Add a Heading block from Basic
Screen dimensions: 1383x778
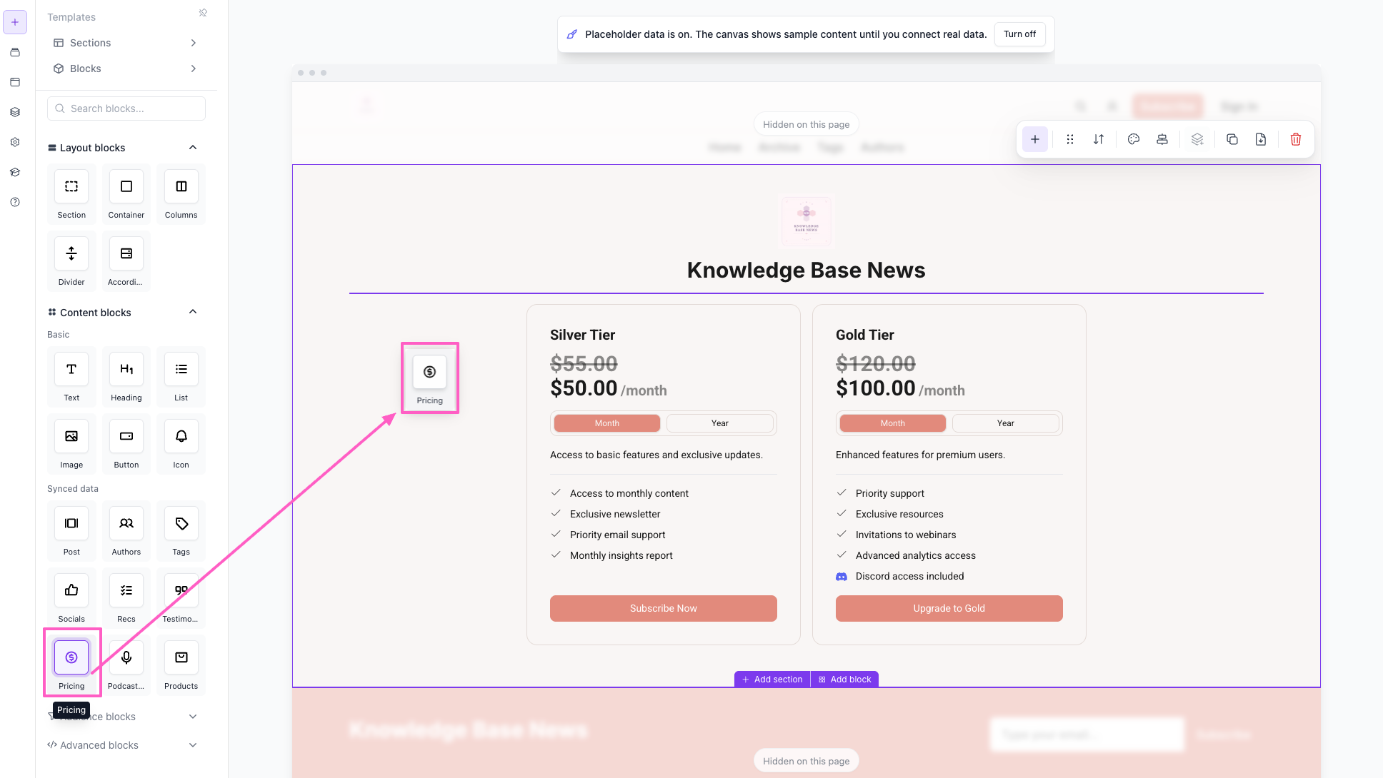[126, 369]
